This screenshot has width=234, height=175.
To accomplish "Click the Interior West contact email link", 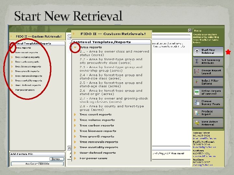I will [x=204, y=138].
